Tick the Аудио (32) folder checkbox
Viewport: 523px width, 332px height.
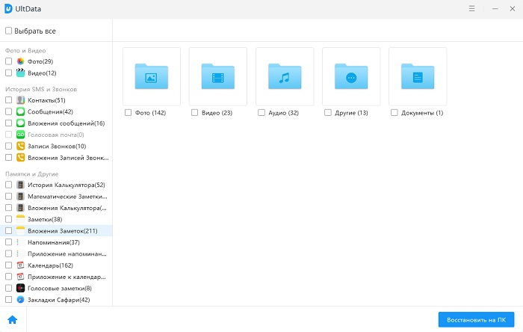(261, 113)
